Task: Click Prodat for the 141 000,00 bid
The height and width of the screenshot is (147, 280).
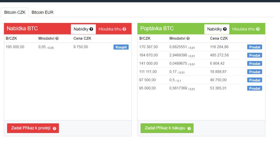Action: (255, 63)
